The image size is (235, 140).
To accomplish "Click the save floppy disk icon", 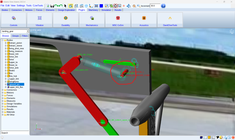I will (52, 6).
